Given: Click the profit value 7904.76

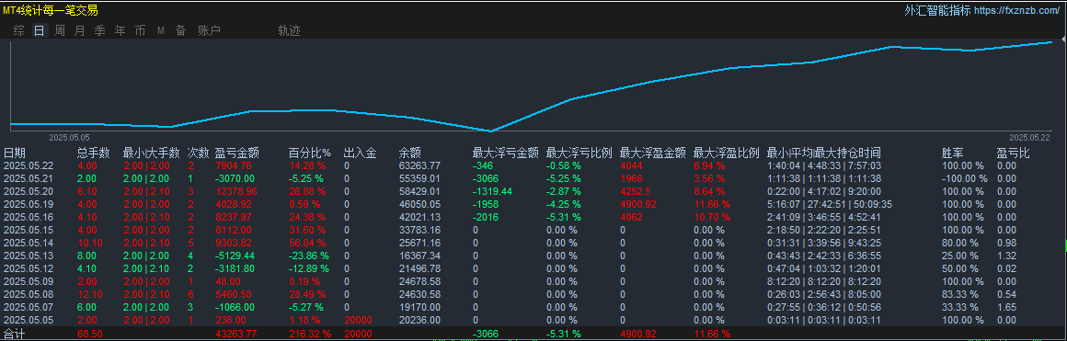Looking at the screenshot, I should (233, 165).
